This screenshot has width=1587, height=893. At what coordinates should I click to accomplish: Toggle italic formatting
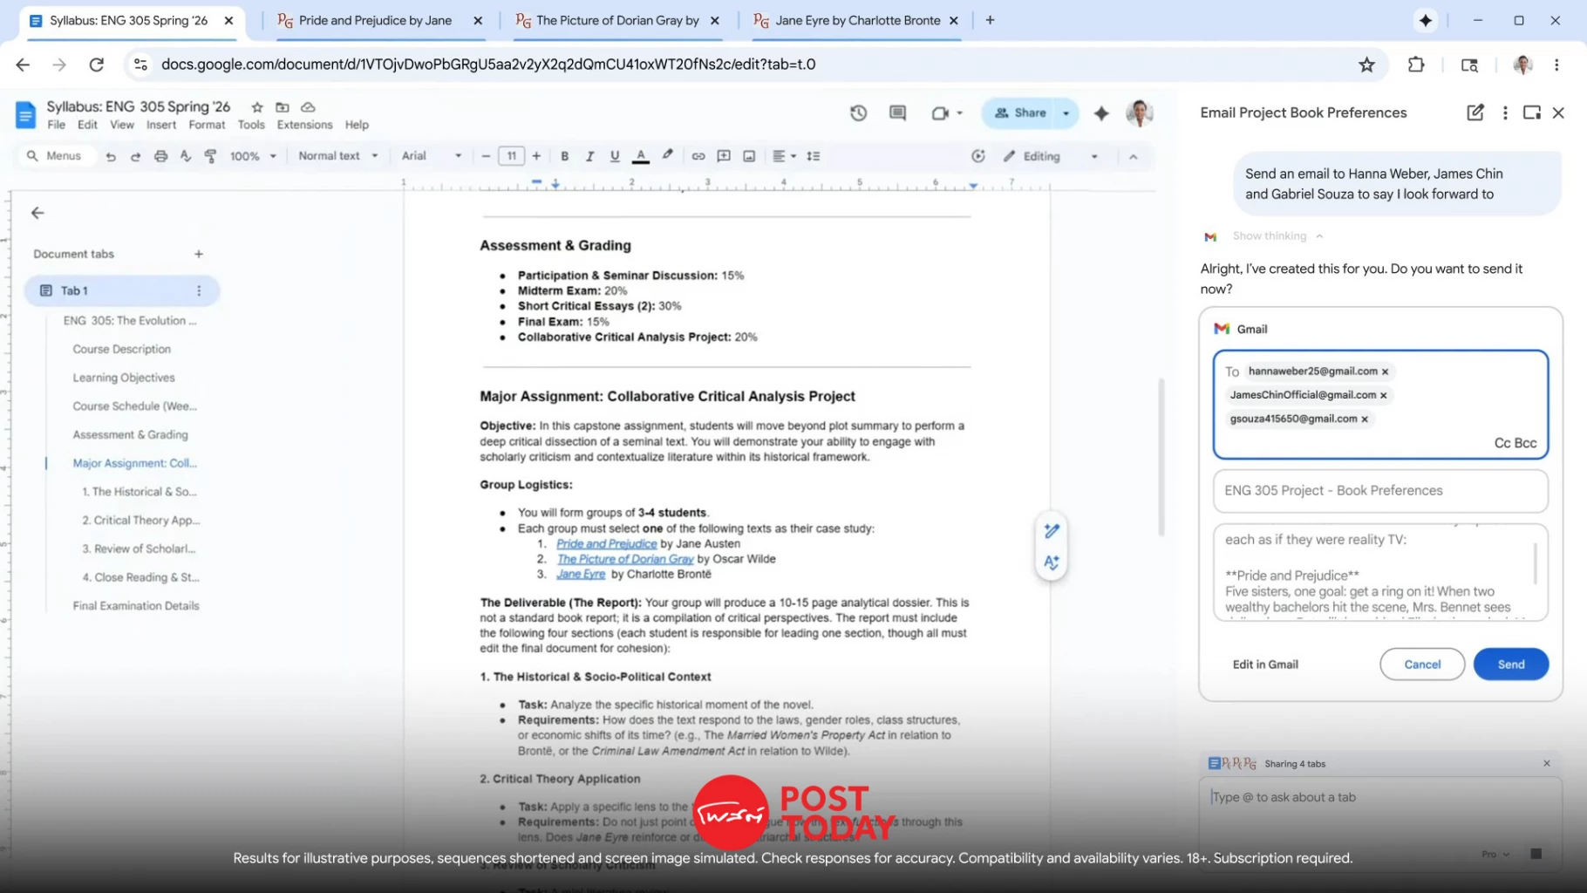coord(589,156)
